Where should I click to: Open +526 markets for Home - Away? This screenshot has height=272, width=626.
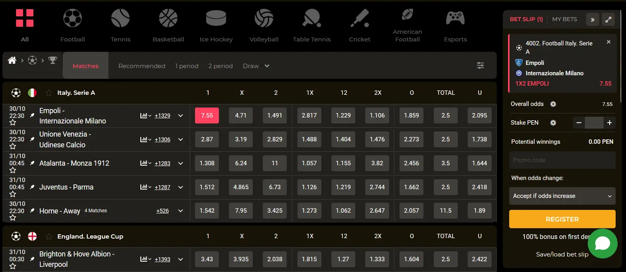click(x=162, y=211)
